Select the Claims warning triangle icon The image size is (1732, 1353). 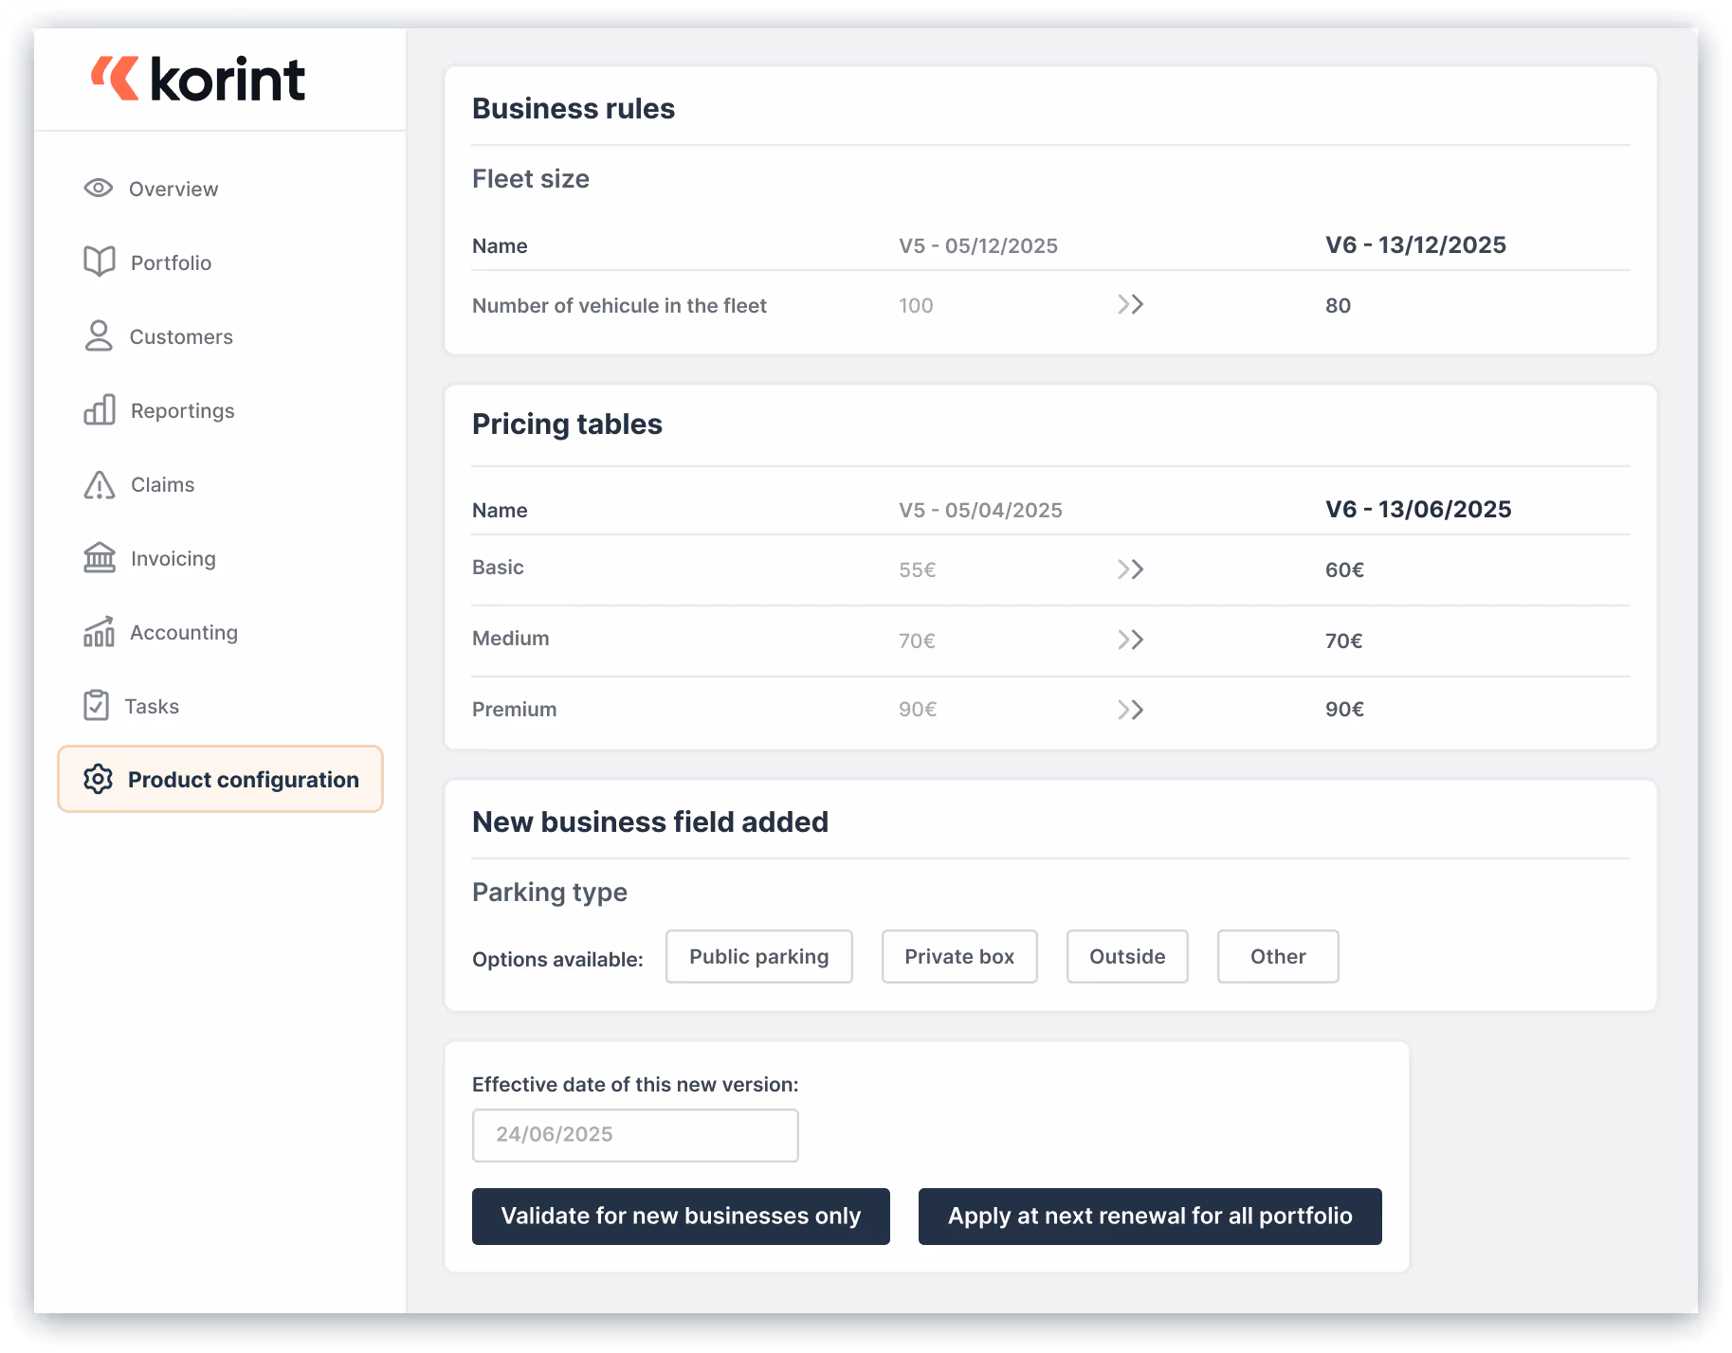[x=98, y=483]
